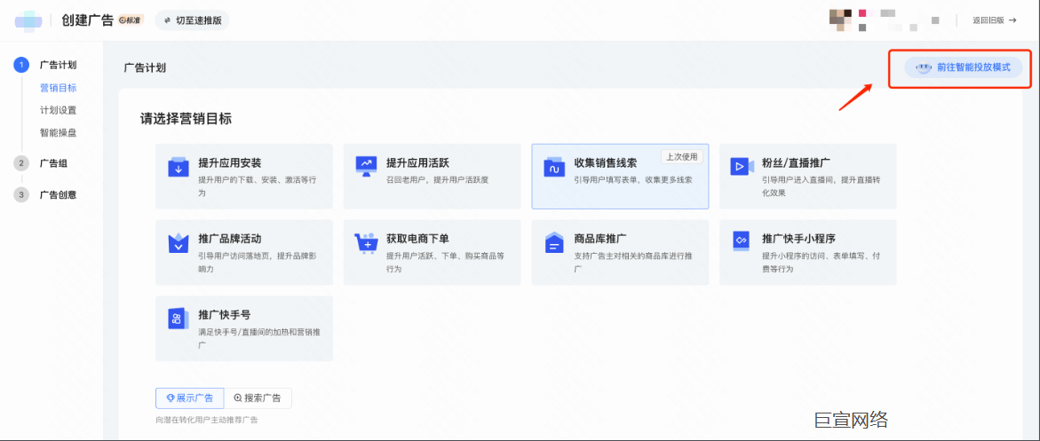
Task: Click the platform logo at top left
Action: coord(28,20)
